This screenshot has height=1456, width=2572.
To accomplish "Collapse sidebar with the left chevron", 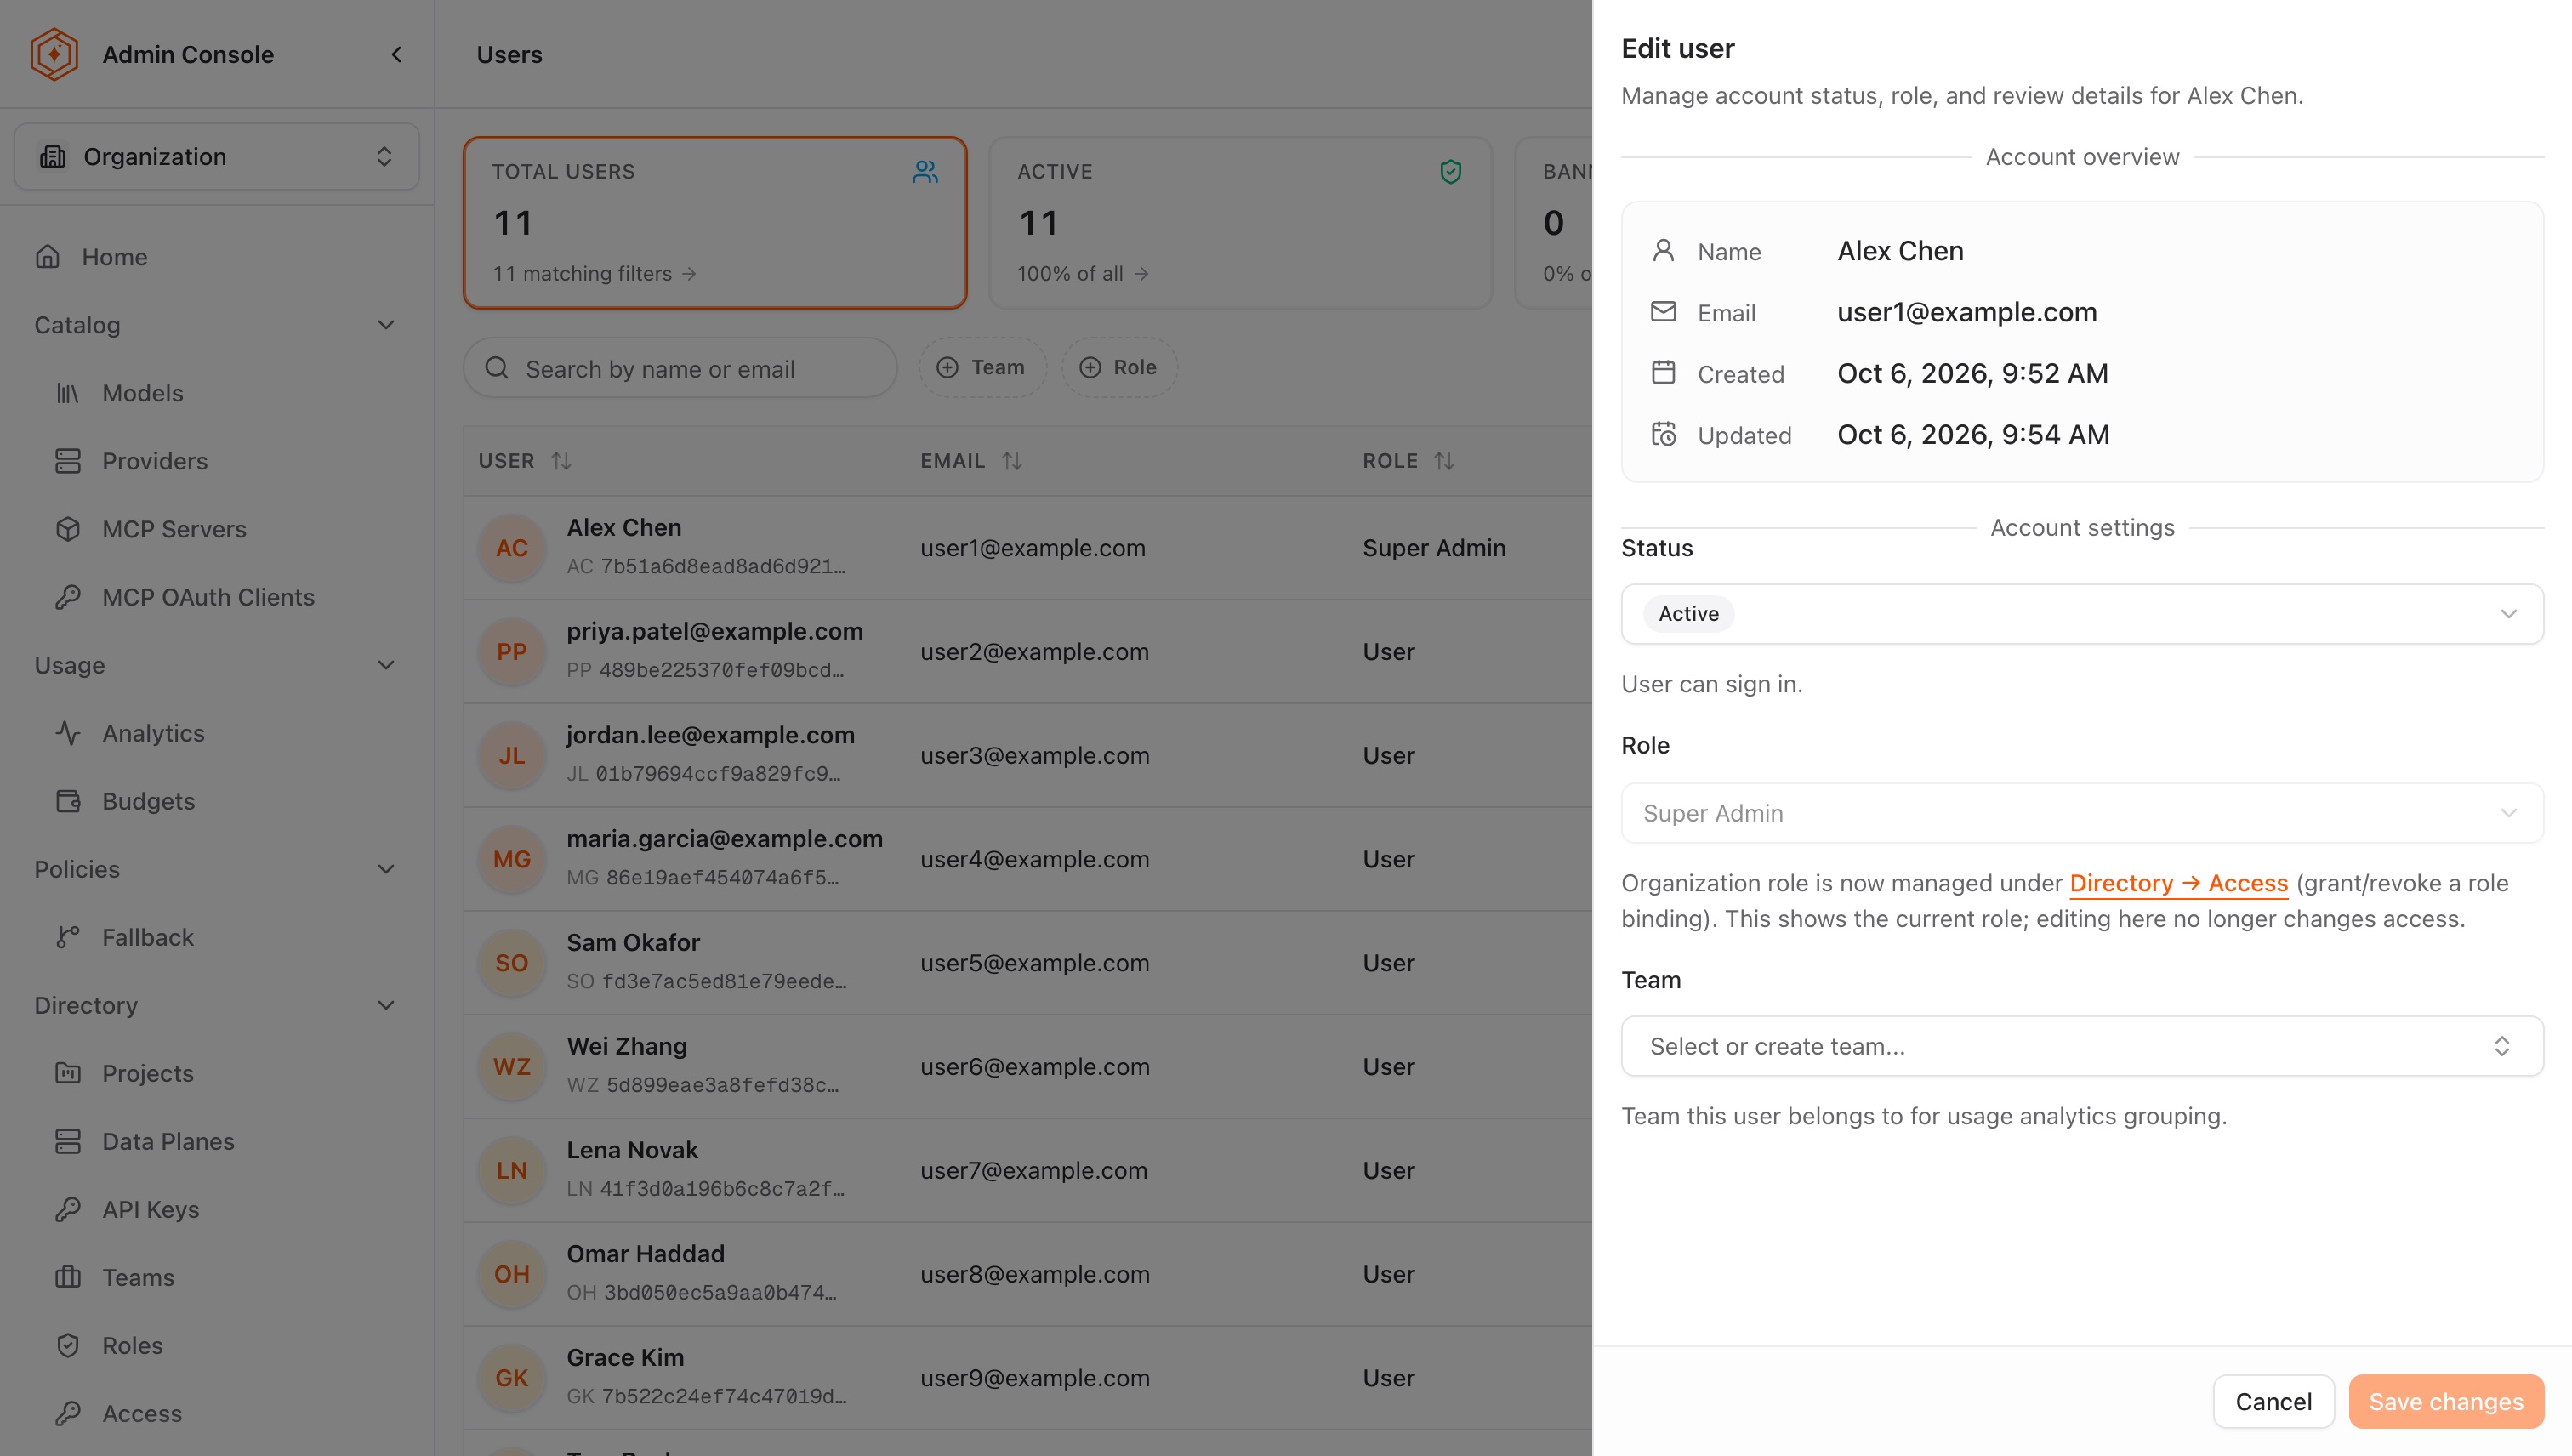I will coord(397,54).
